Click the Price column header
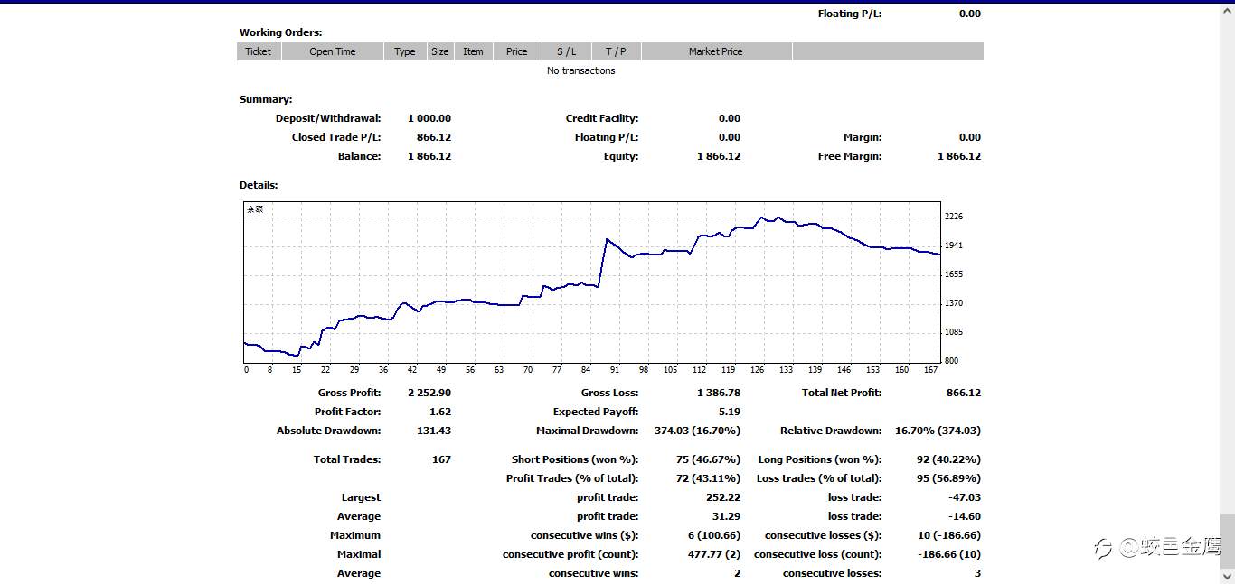This screenshot has width=1235, height=584. point(517,51)
